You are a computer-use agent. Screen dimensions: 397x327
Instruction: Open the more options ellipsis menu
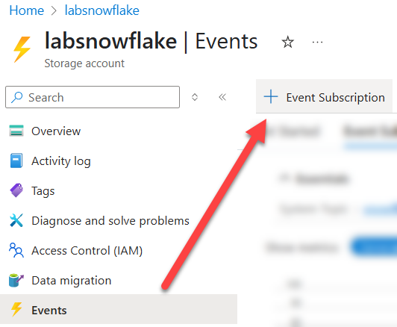coord(317,43)
